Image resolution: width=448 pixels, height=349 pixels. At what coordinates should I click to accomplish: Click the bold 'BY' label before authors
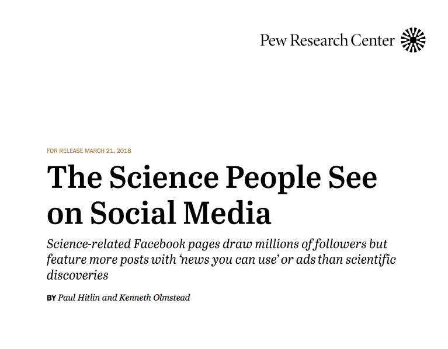51,298
